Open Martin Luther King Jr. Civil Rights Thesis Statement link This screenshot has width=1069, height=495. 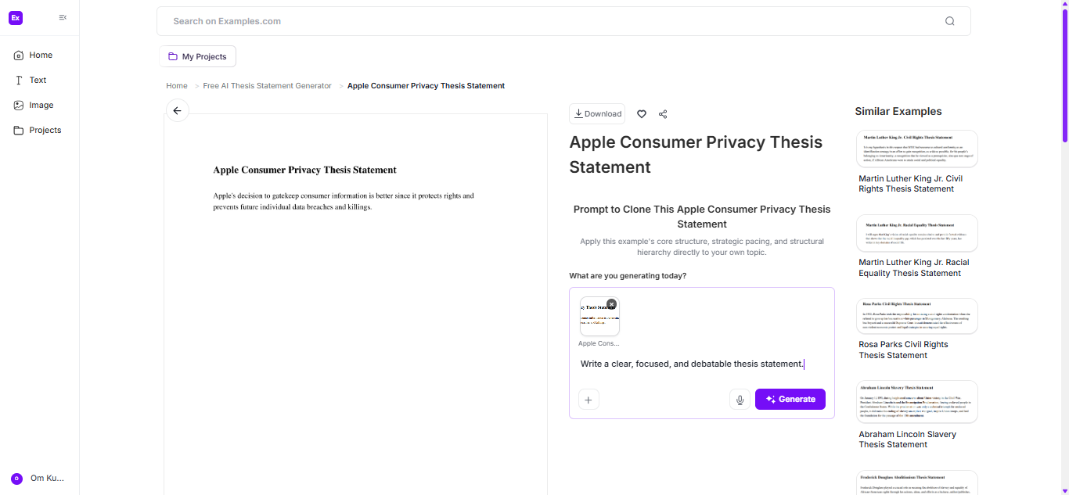tap(911, 184)
